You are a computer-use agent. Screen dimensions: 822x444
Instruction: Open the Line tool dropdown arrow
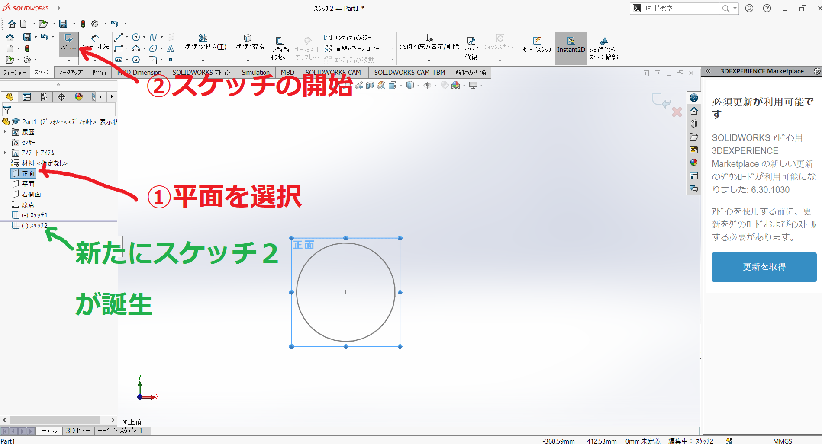pos(127,37)
